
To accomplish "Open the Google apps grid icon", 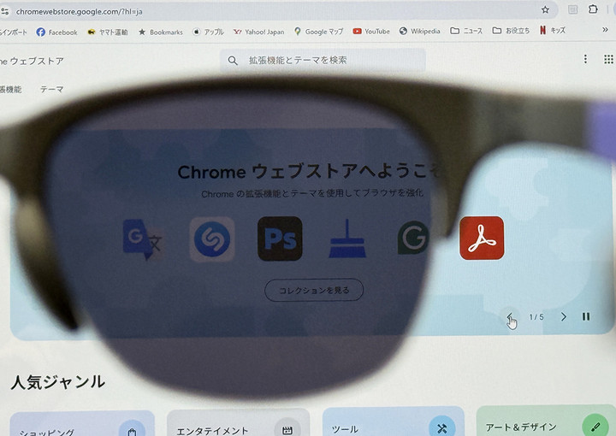I will tap(608, 60).
